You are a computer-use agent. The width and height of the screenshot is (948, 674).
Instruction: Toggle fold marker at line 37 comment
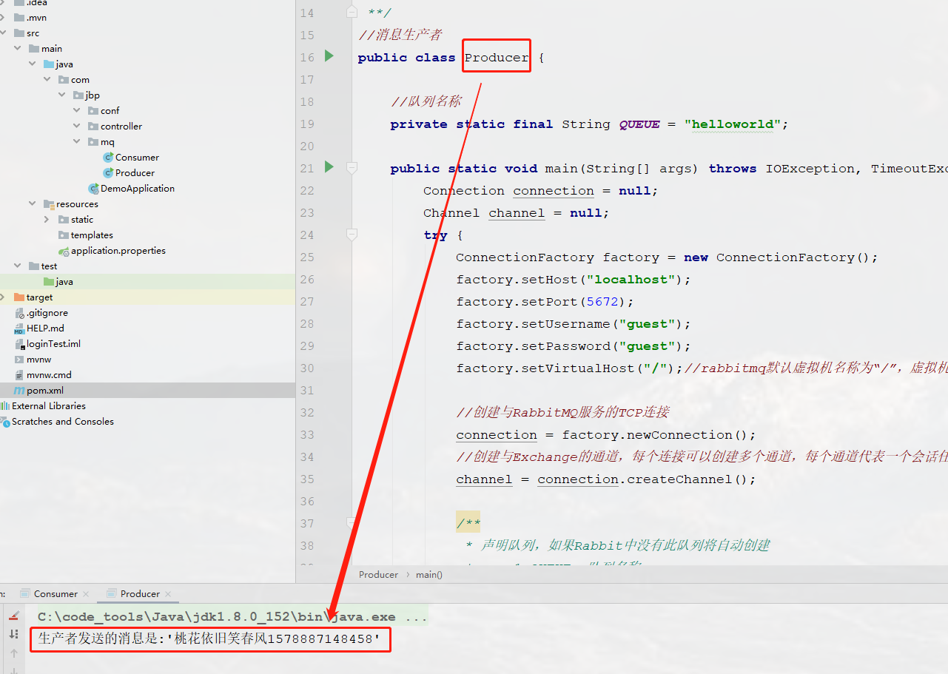352,522
